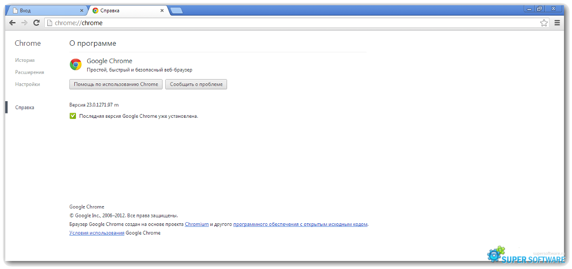The height and width of the screenshot is (269, 572).
Task: Open Расширения in the sidebar
Action: [30, 72]
